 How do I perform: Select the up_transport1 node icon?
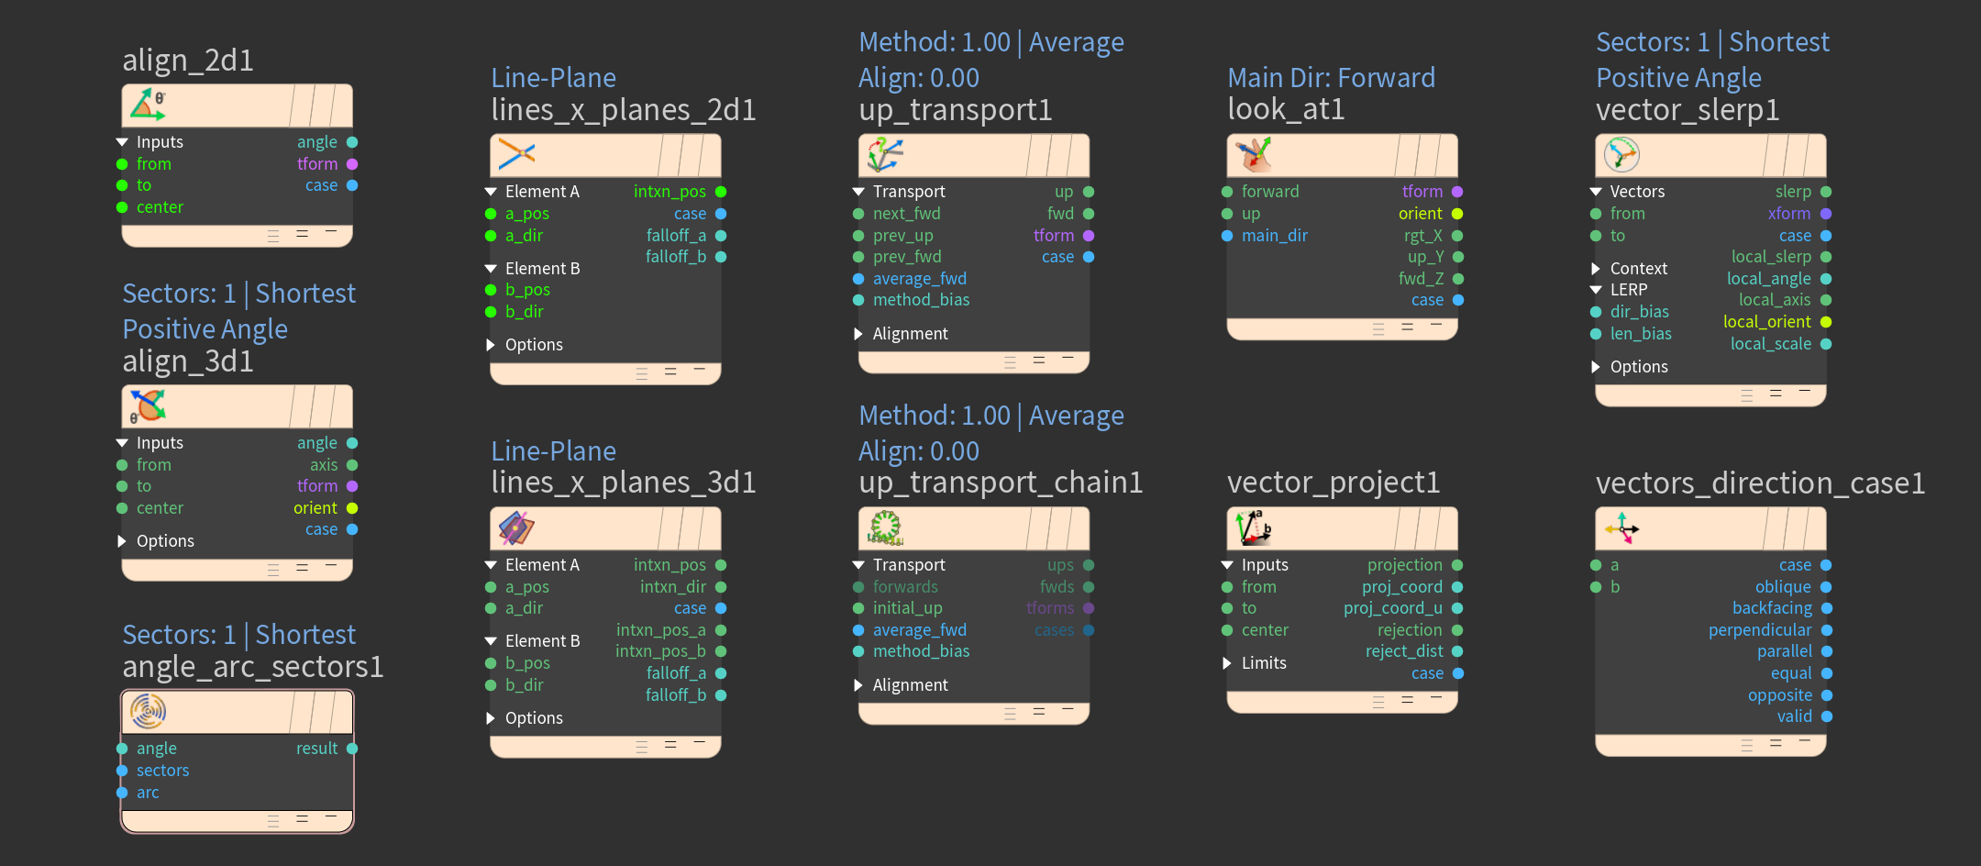pos(885,155)
